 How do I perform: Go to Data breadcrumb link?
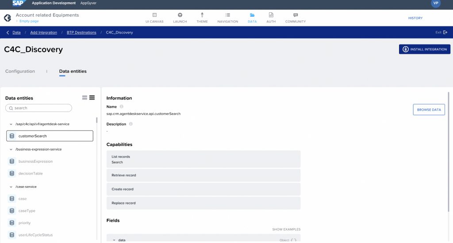pyautogui.click(x=16, y=33)
